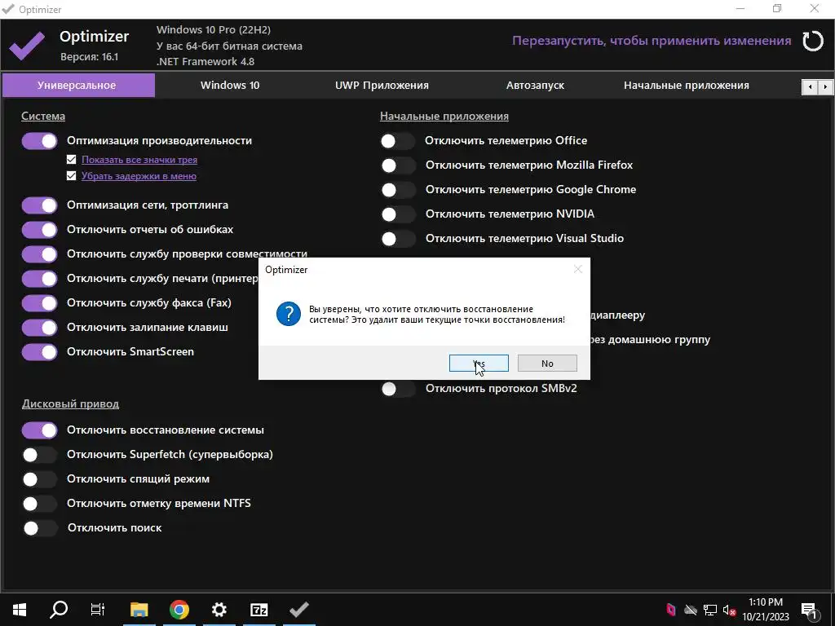Click the Система section heading

tap(43, 116)
